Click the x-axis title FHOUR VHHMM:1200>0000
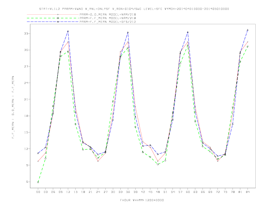 (x=142, y=200)
